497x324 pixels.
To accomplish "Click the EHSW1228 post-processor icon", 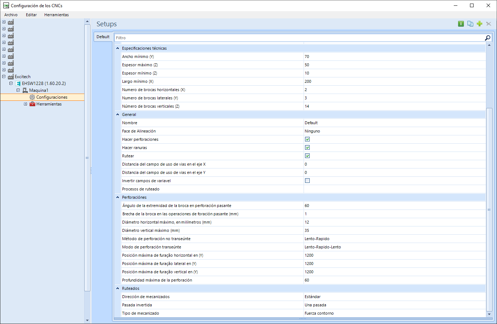I will [18, 84].
